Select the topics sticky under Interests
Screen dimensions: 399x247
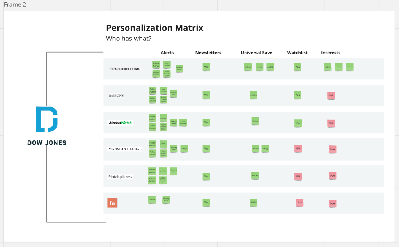click(327, 67)
